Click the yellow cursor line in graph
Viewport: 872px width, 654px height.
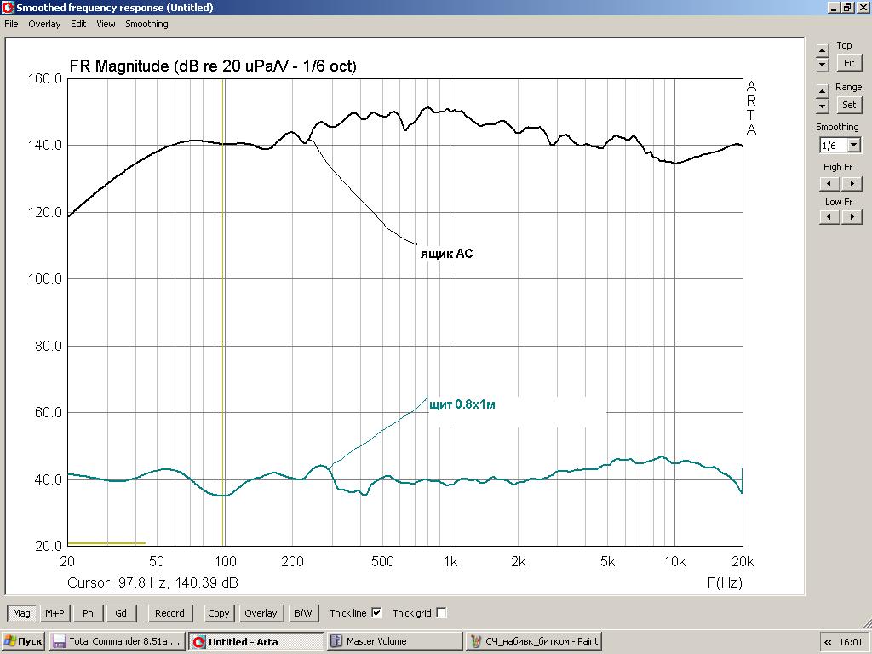click(223, 312)
